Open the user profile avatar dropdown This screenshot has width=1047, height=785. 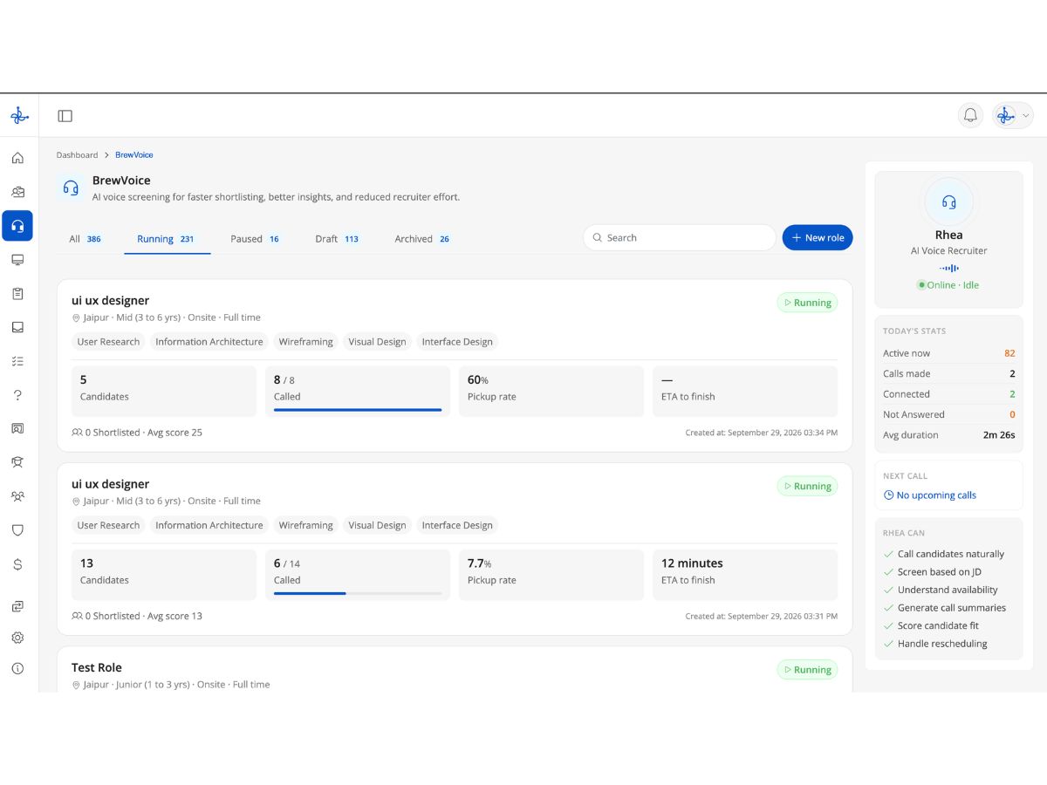coord(1012,115)
